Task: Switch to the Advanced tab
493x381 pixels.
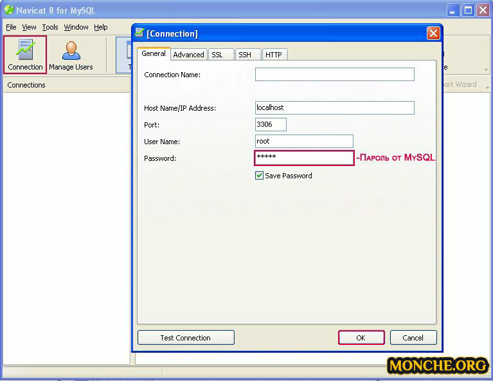Action: point(188,55)
